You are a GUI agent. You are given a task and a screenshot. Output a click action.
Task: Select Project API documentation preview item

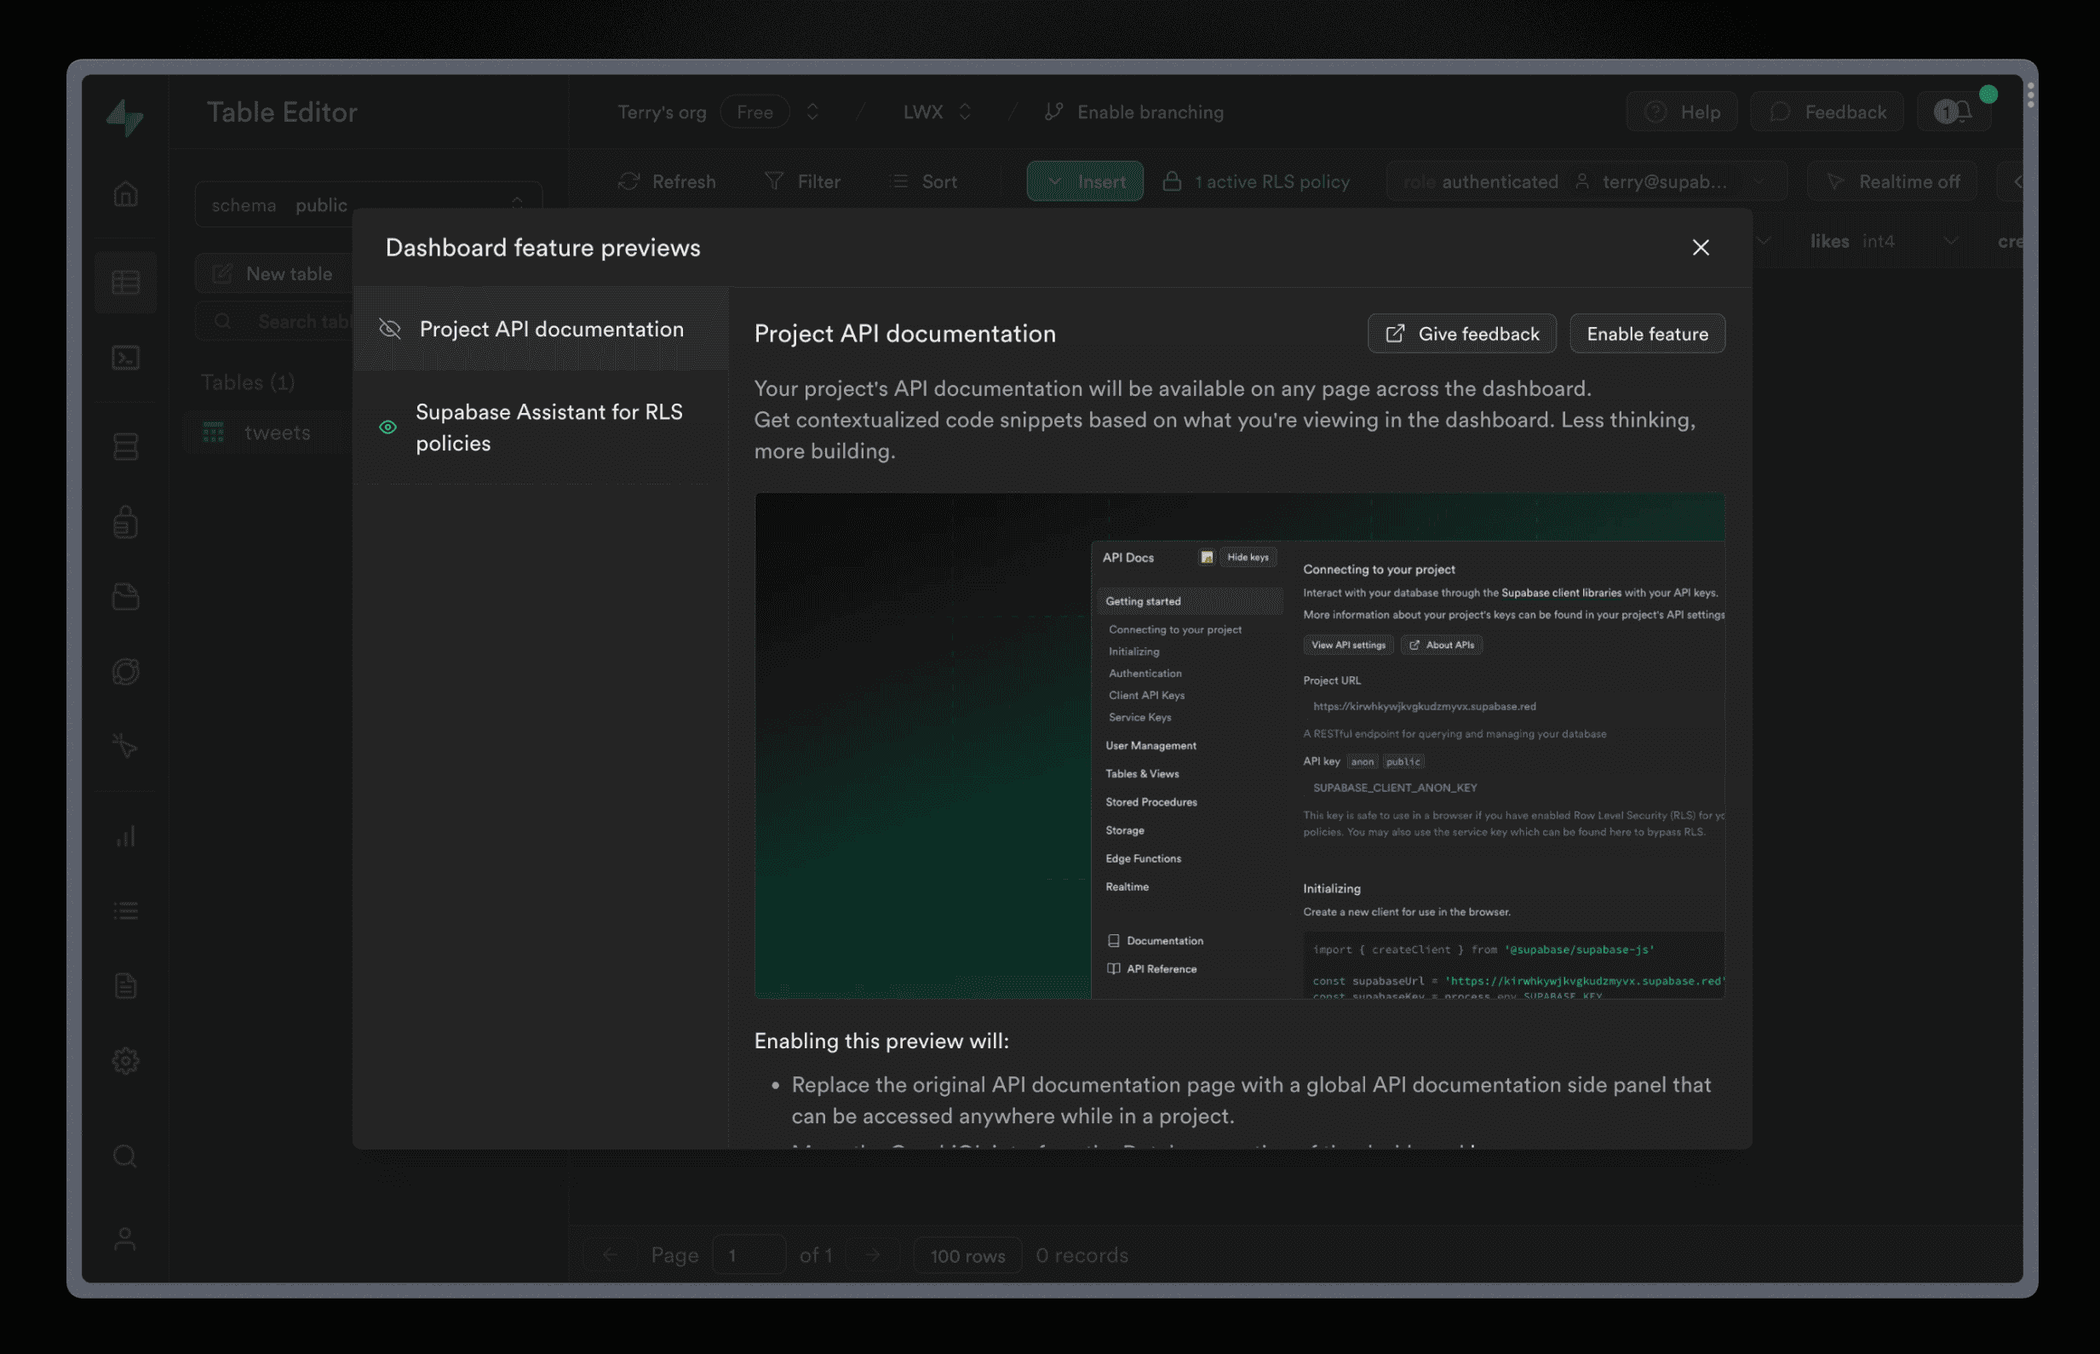[541, 329]
